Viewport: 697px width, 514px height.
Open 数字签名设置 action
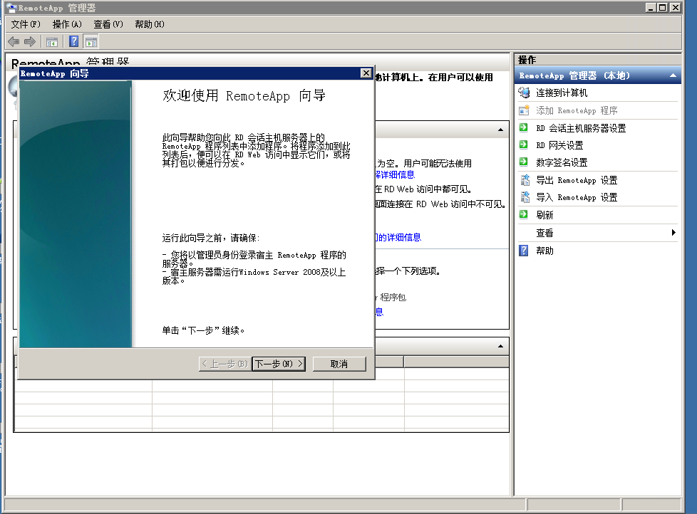(562, 162)
